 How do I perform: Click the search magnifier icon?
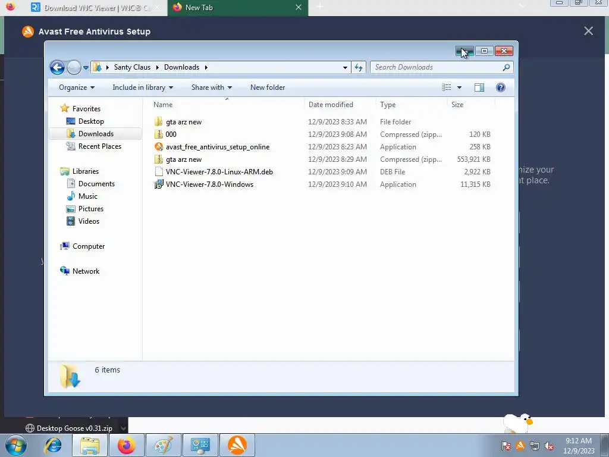[506, 67]
